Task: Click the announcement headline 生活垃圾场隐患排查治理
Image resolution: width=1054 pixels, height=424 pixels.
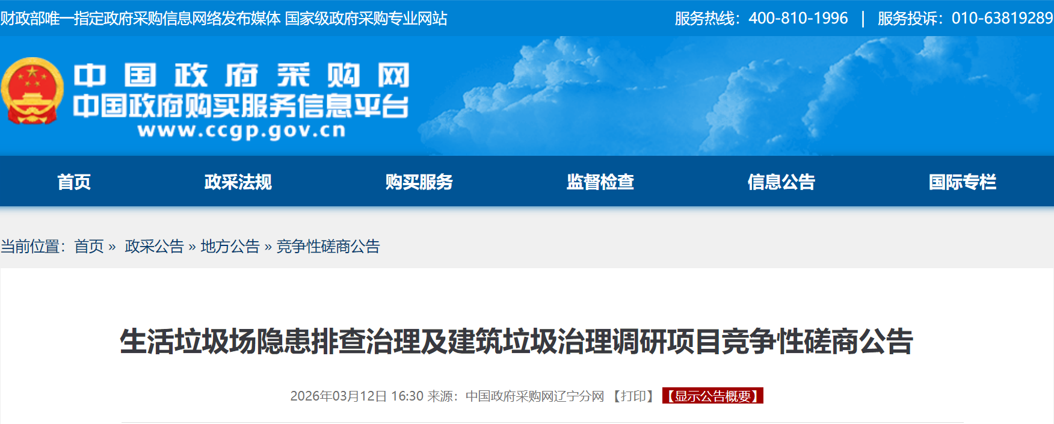Action: [x=270, y=342]
